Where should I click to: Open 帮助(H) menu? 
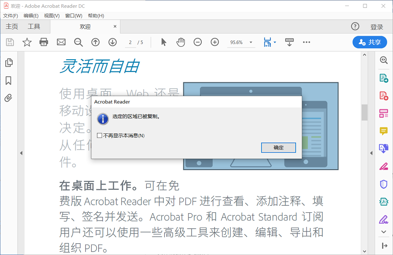(x=96, y=16)
